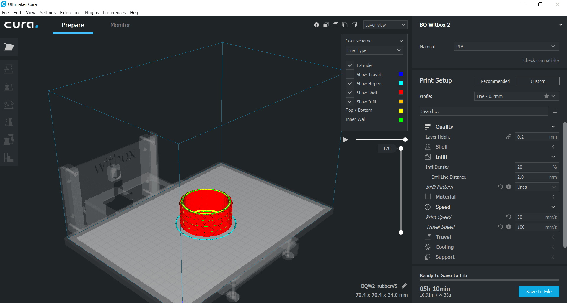Image resolution: width=567 pixels, height=303 pixels.
Task: Open the PLA material dropdown
Action: coord(506,46)
